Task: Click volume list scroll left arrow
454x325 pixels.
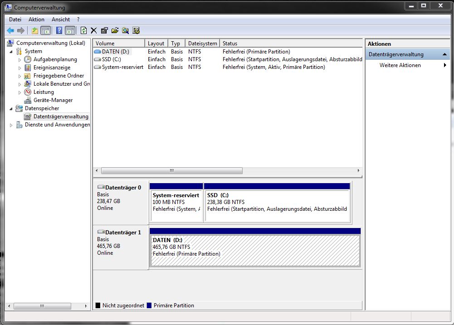Action: click(97, 171)
